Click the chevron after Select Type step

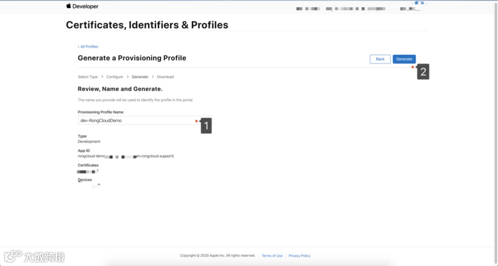(x=102, y=77)
